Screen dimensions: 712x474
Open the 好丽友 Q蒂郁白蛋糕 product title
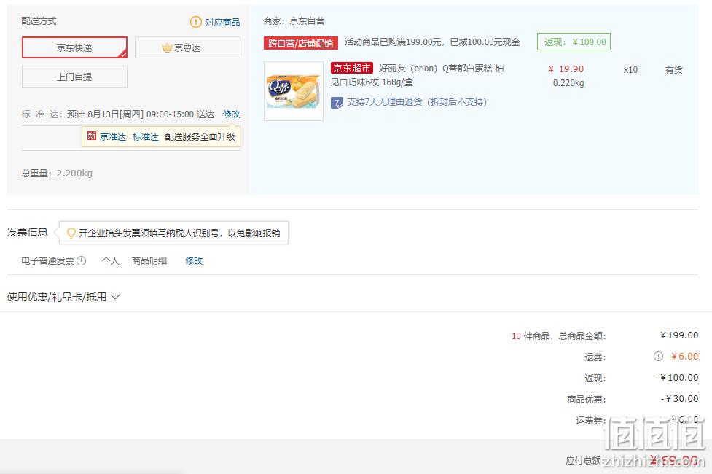tap(418, 75)
